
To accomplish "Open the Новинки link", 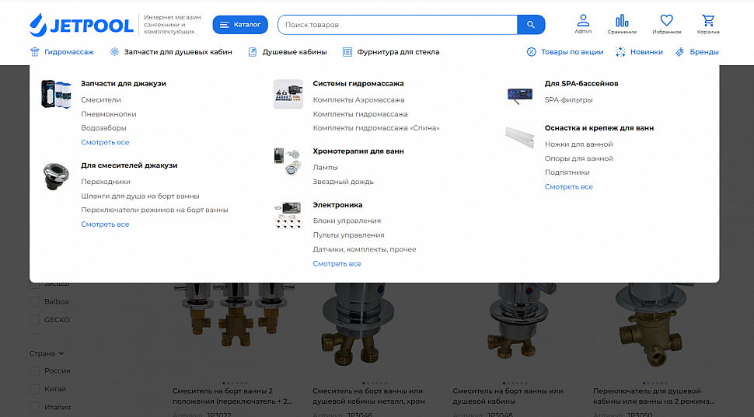I will coord(646,52).
